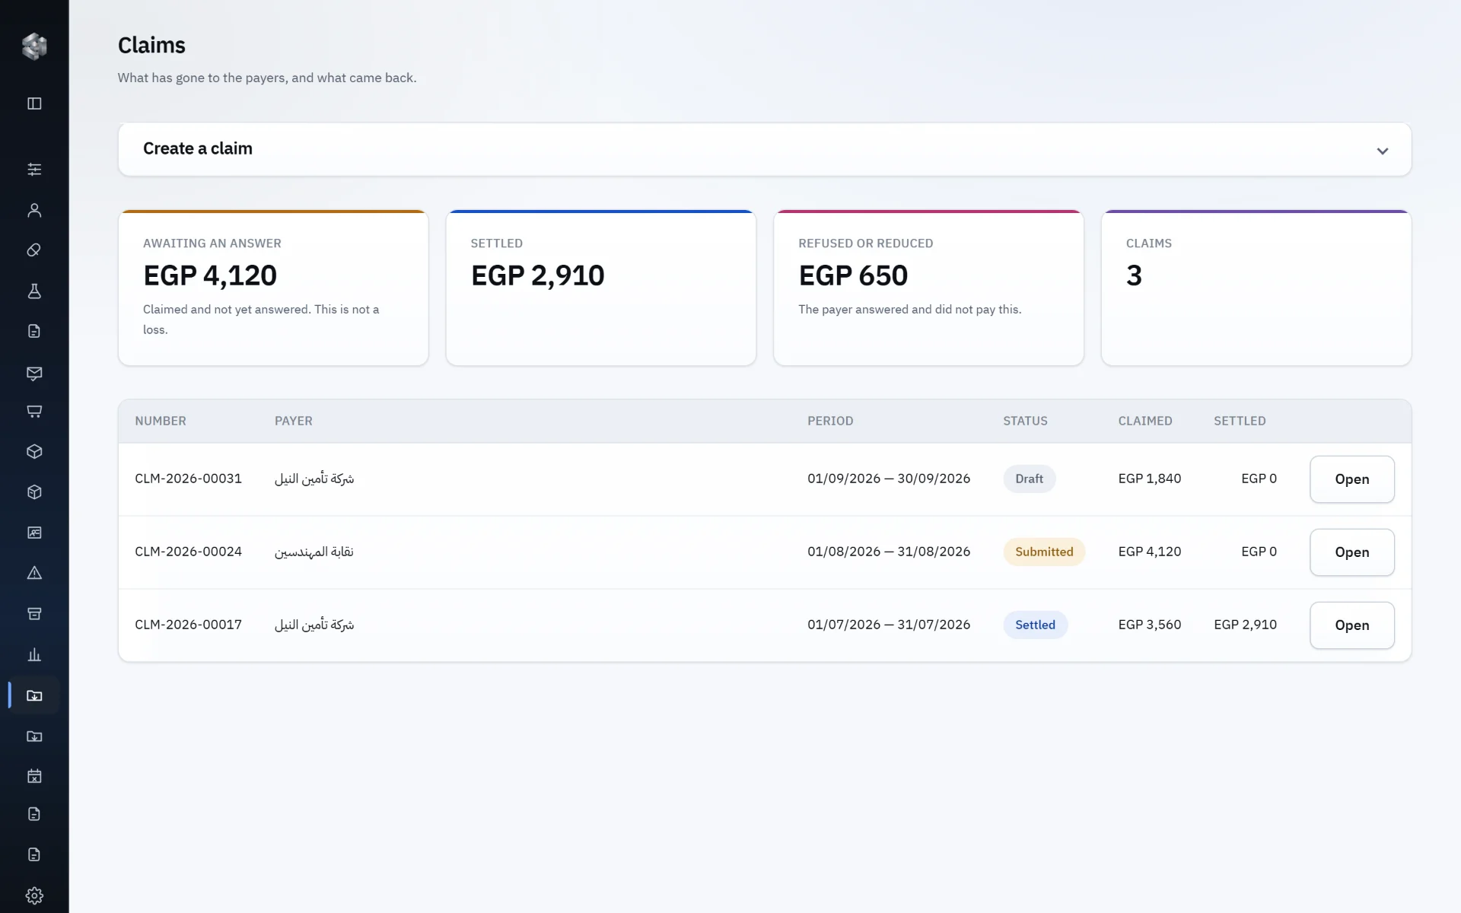The image size is (1461, 913).
Task: Click the Create a claim heading
Action: coord(198,148)
